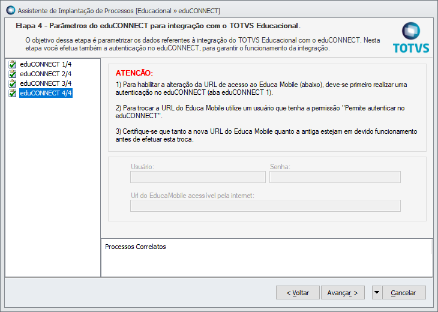The height and width of the screenshot is (312, 438).
Task: Click the window title bar app icon
Action: tap(11, 10)
